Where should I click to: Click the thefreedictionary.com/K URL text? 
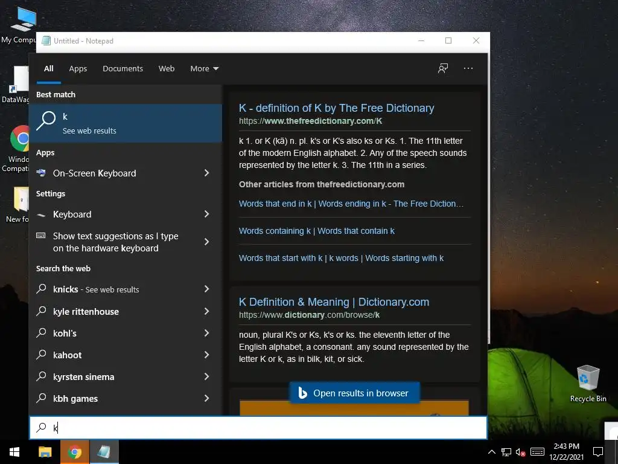pos(310,121)
